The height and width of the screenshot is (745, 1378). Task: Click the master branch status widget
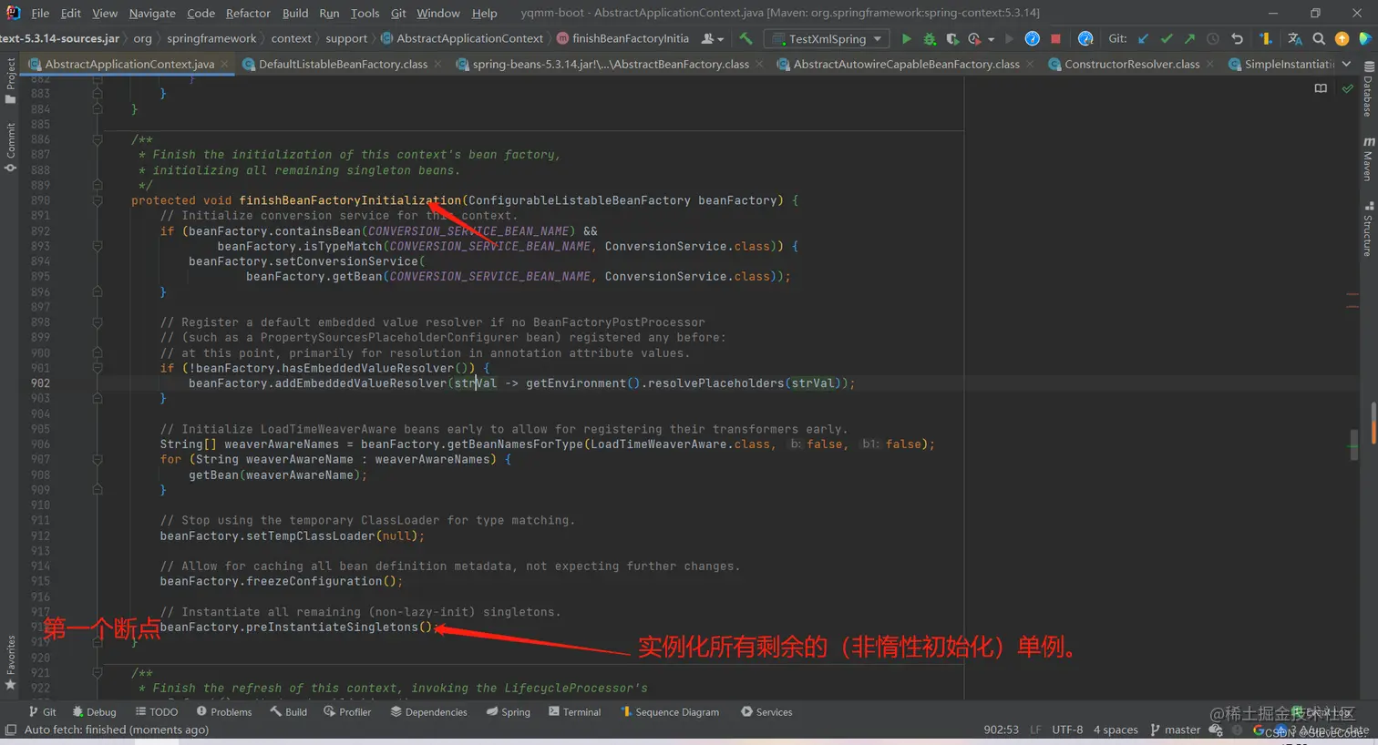[1175, 730]
